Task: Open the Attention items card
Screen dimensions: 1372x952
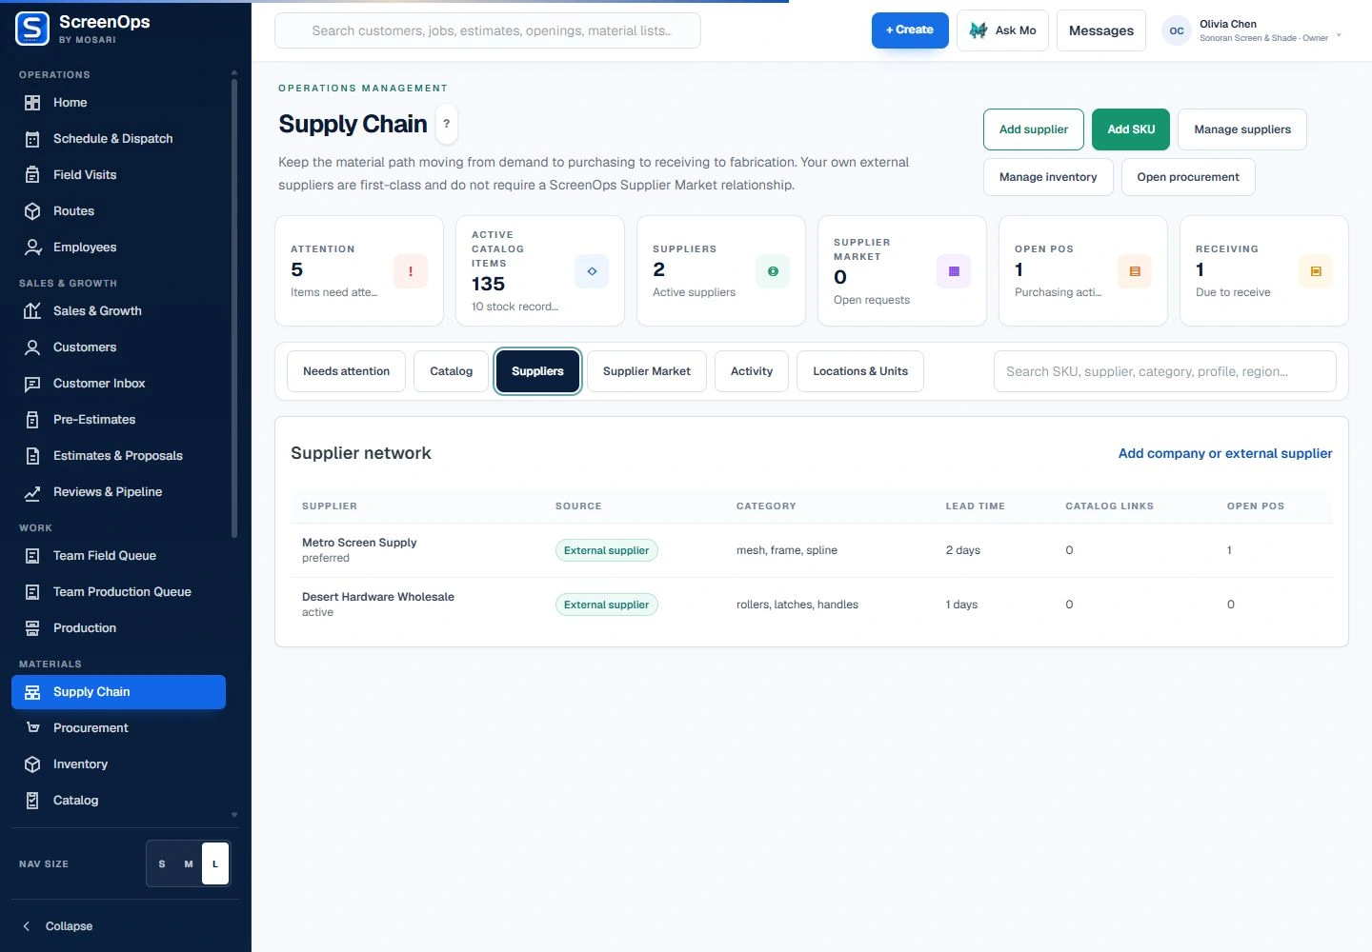Action: [359, 271]
